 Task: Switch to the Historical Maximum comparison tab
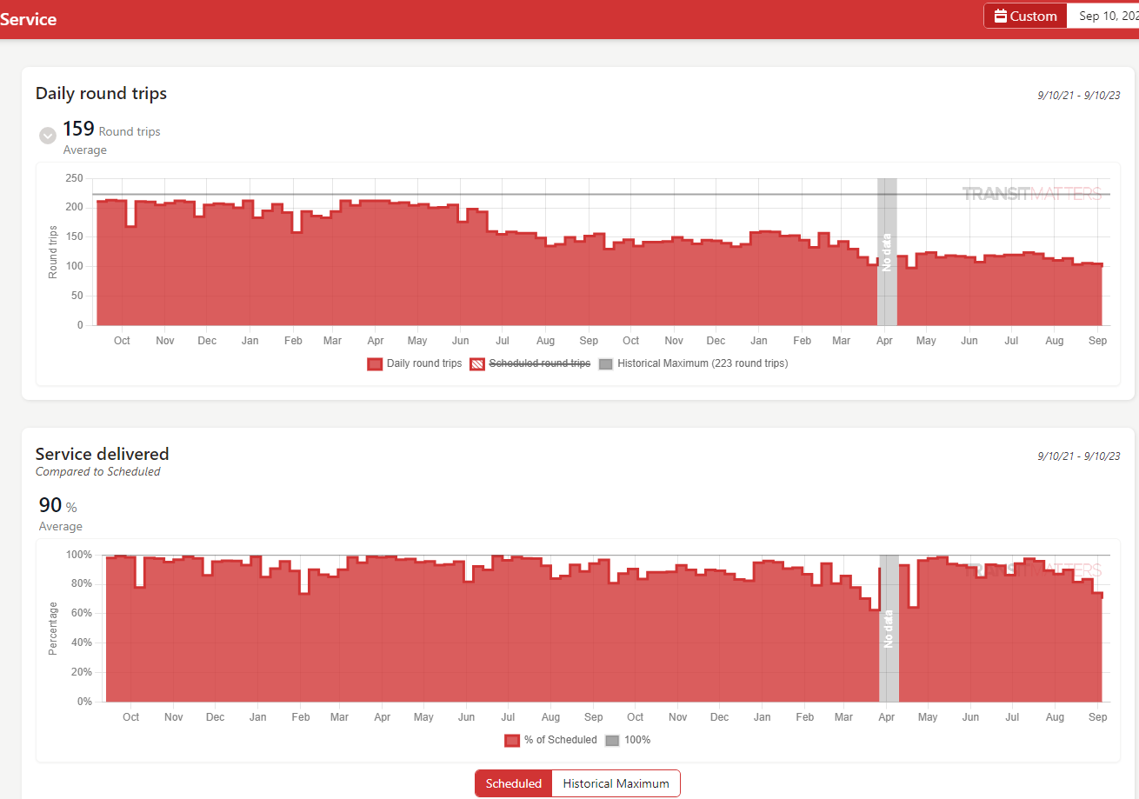pos(616,783)
